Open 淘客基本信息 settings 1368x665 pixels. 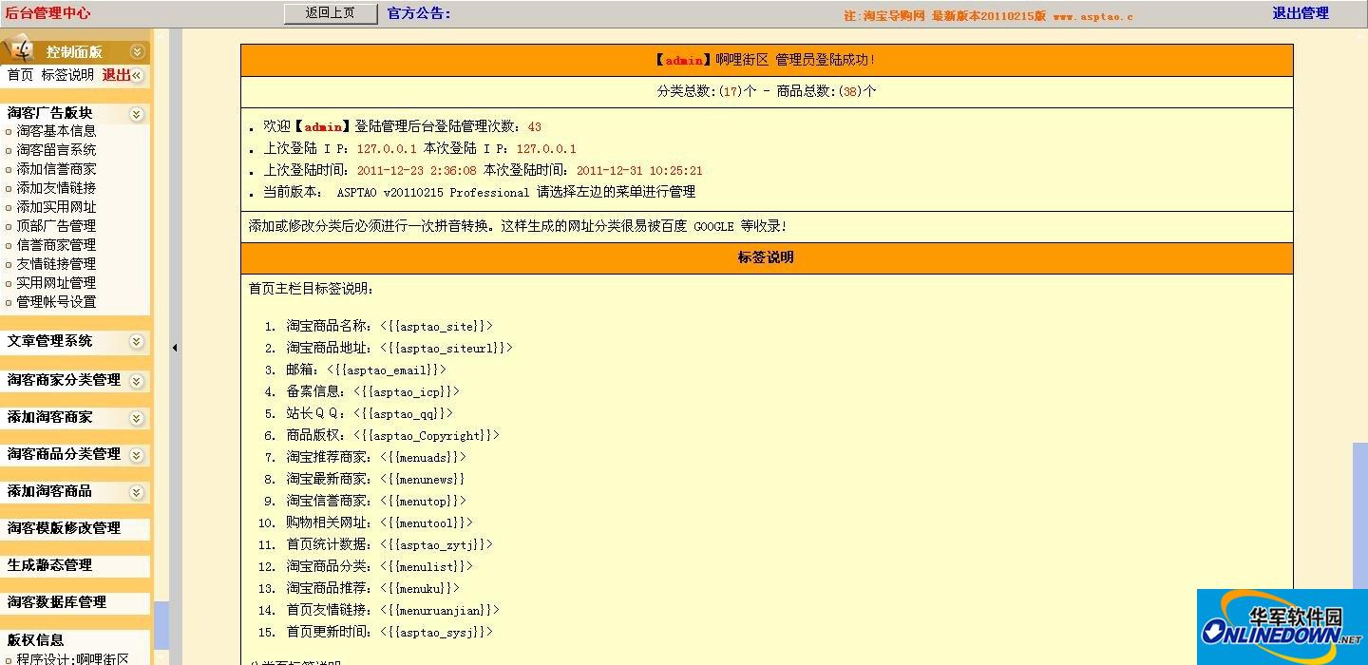(54, 130)
